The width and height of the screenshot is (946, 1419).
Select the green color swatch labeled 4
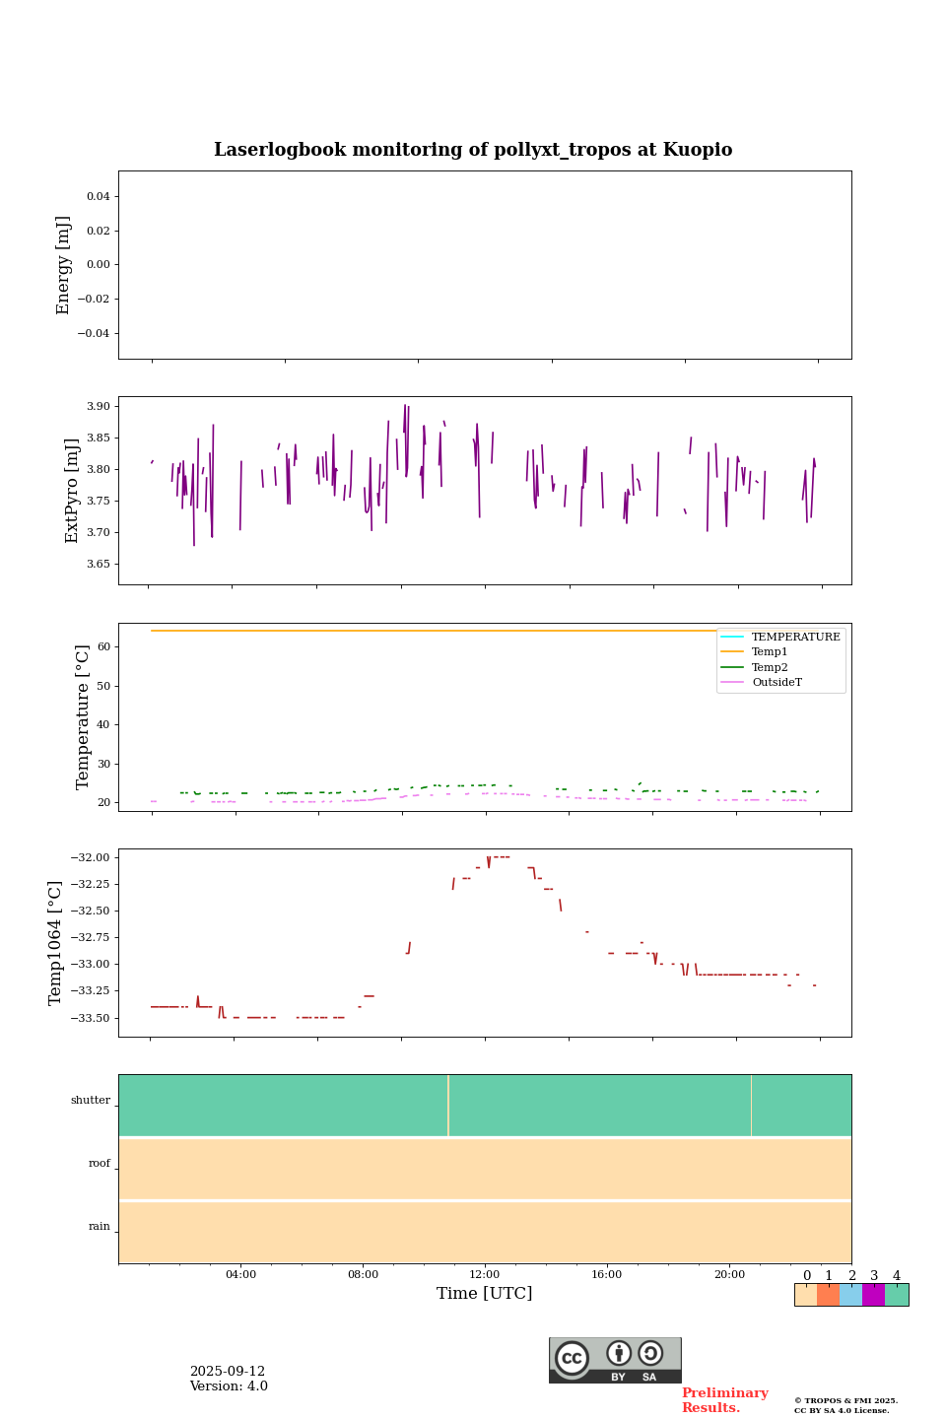[897, 1295]
